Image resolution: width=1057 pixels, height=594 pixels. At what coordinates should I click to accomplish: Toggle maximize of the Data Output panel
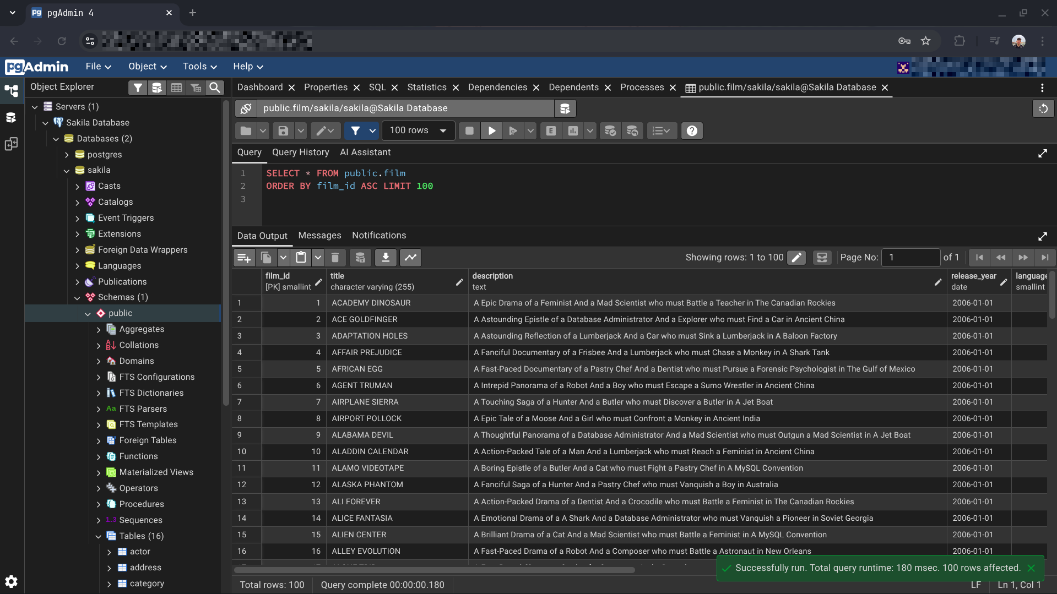coord(1042,236)
